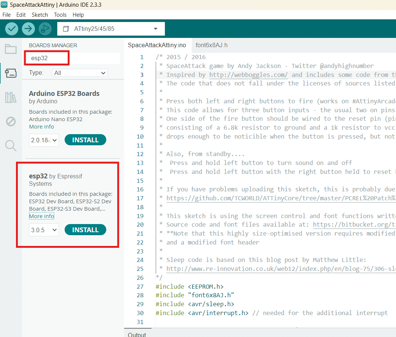This screenshot has width=396, height=337.
Task: Click the #include <avr/sleep.h> code line
Action: (195, 304)
